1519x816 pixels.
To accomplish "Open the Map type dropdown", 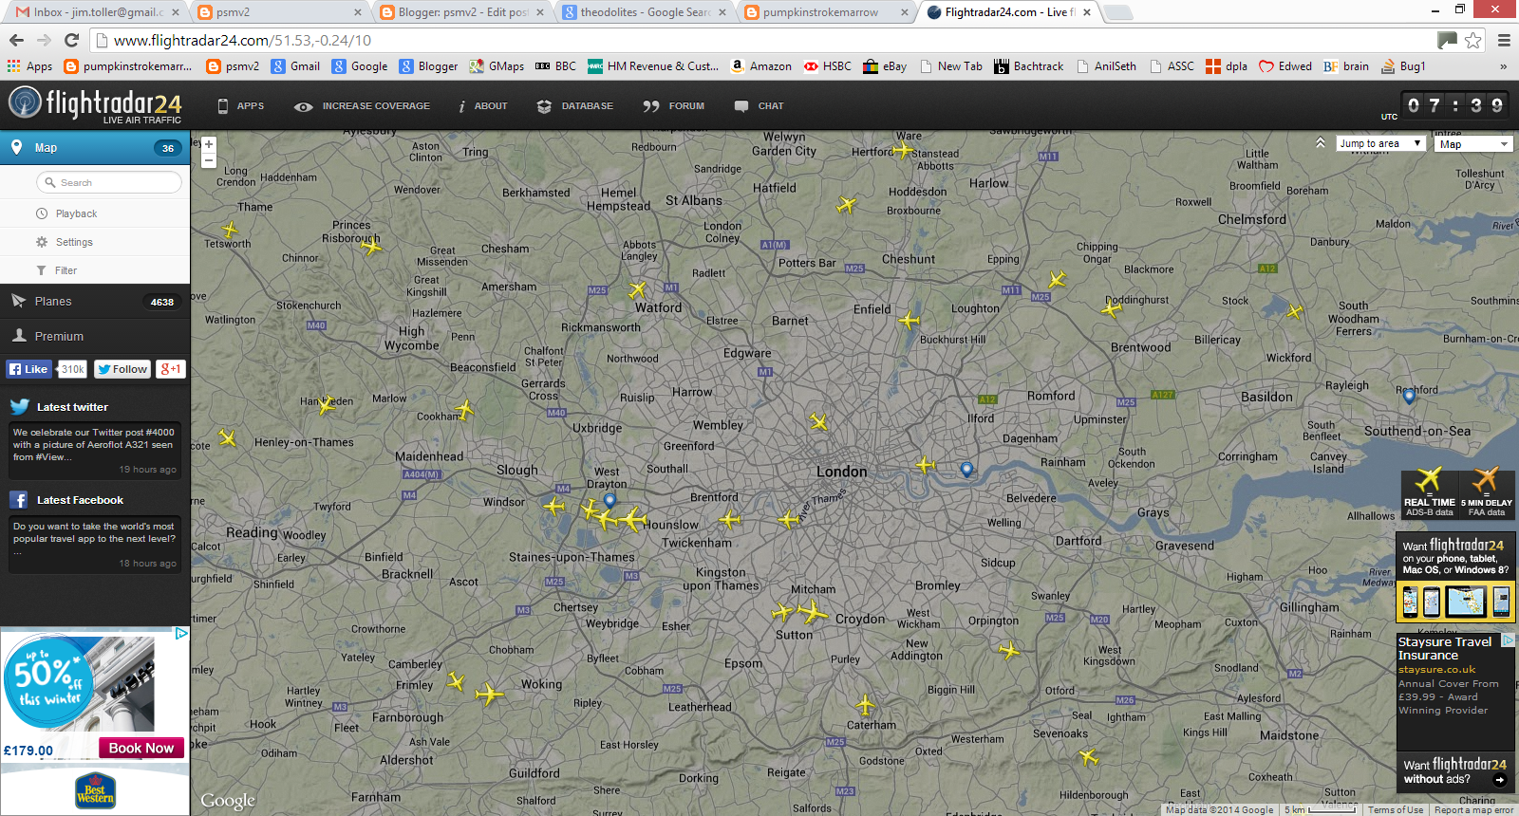I will 1473,144.
